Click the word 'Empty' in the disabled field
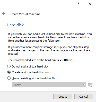Image resolution: width=96 pixels, height=102 pixels. click(x=17, y=85)
